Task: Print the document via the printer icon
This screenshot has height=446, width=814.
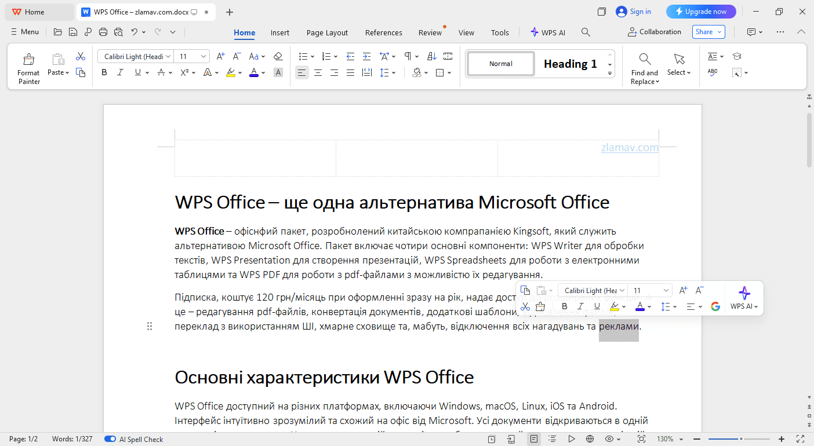Action: pos(103,32)
